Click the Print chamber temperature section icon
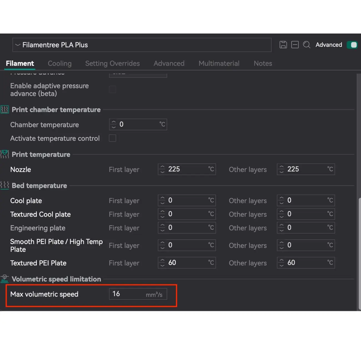This screenshot has height=343, width=361. [5, 110]
